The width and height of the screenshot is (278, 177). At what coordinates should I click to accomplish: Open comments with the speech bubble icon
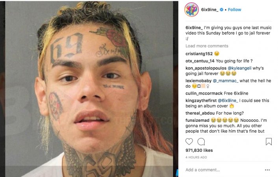click(201, 142)
